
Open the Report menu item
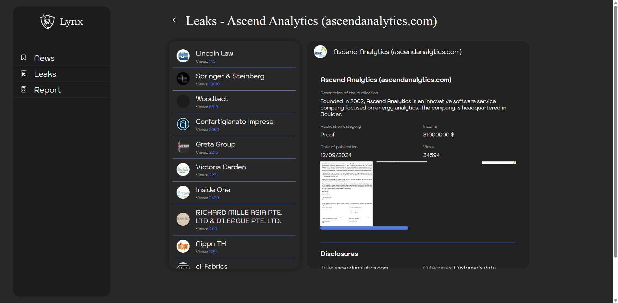[x=47, y=90]
